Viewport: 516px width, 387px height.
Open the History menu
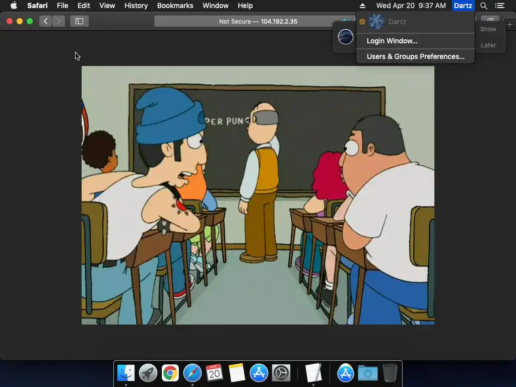click(136, 6)
